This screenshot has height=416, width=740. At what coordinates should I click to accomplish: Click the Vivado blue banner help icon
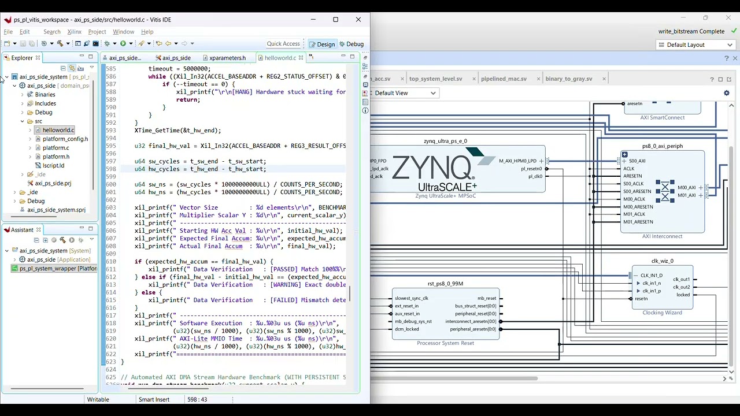click(727, 58)
